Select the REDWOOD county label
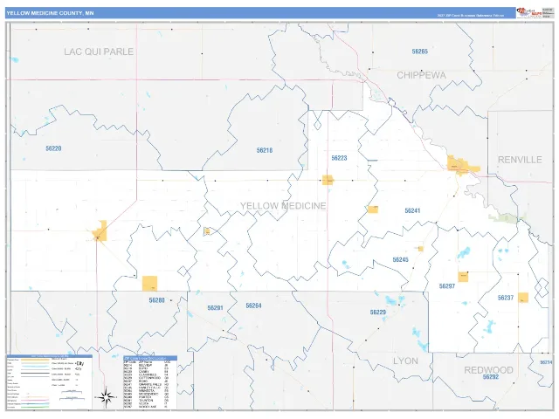Screen dimensions: 559x419 (x=488, y=370)
